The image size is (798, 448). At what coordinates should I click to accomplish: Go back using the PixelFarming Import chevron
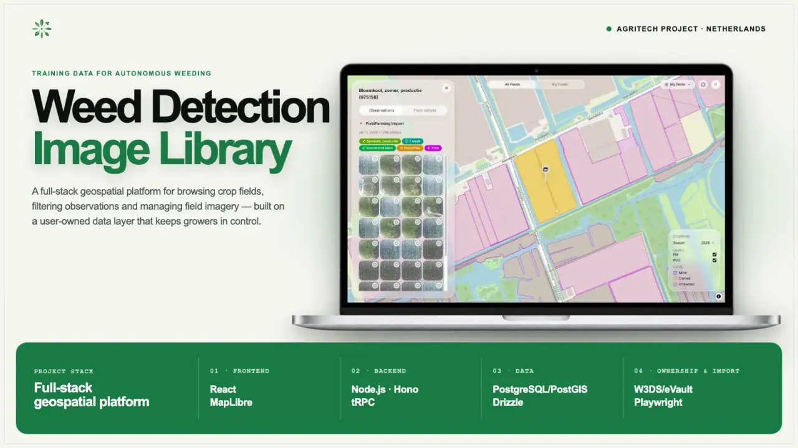pos(361,124)
